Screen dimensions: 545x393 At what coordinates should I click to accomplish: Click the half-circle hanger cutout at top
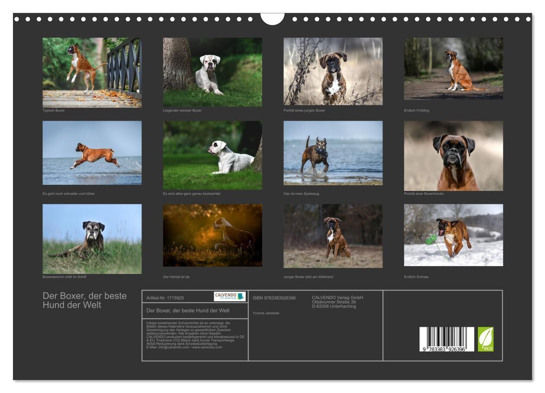272,18
